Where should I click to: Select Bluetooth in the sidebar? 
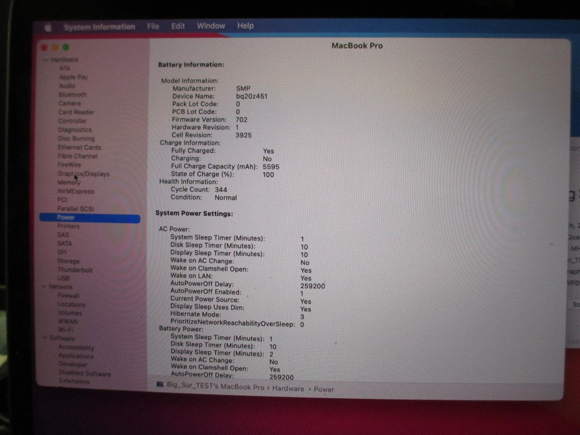72,95
